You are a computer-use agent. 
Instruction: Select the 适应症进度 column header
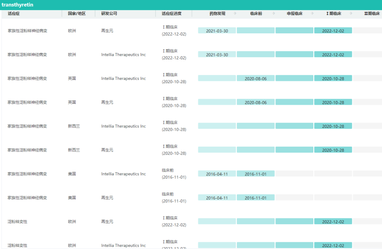click(x=171, y=14)
